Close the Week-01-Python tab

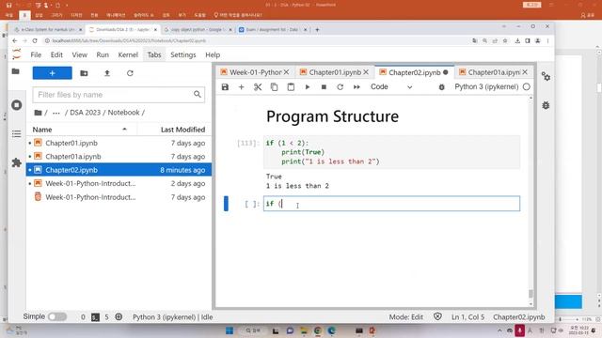pos(286,72)
